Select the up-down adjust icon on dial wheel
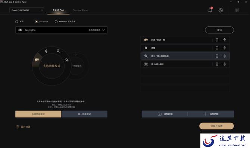Screen dimensions: 250x148 click(46, 51)
